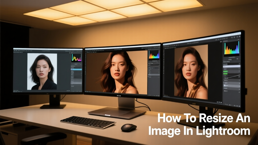Viewport: 258px width, 145px height.
Task: Click the histogram on the left monitor
Action: pyautogui.click(x=77, y=58)
